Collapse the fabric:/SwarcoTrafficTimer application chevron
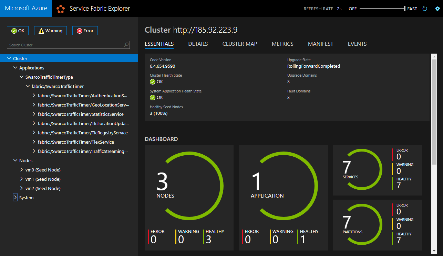 point(28,86)
